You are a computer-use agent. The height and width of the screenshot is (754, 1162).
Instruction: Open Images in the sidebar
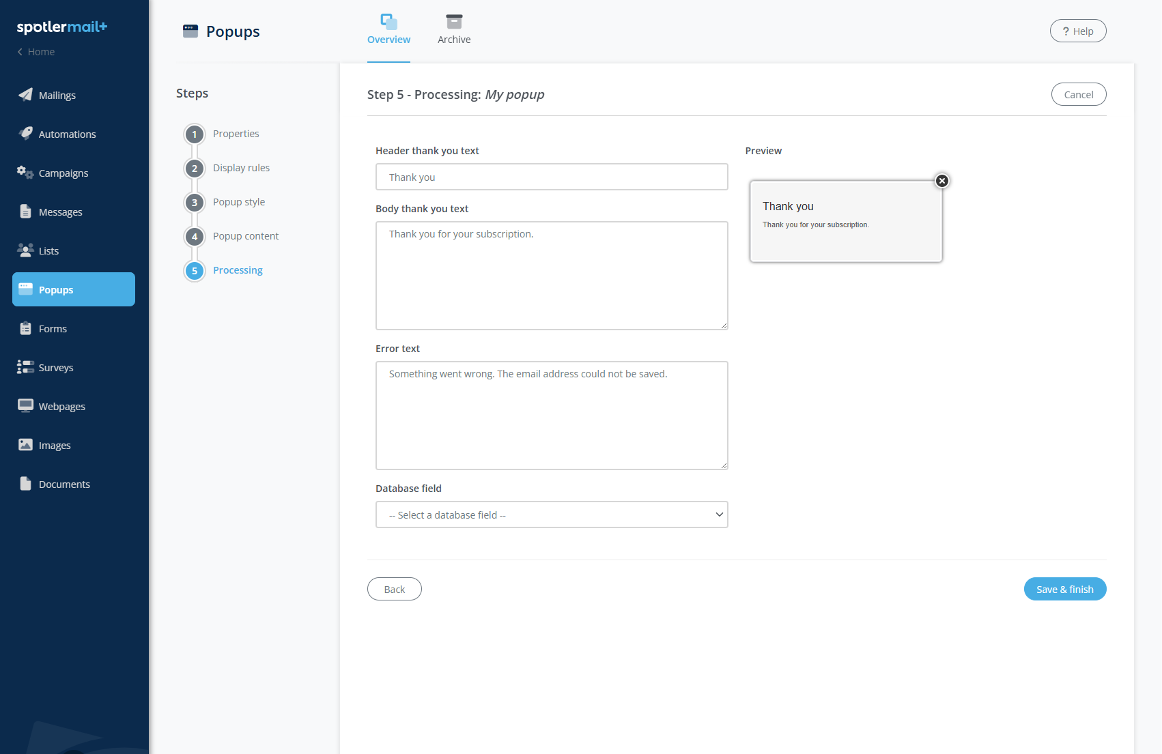pyautogui.click(x=74, y=445)
